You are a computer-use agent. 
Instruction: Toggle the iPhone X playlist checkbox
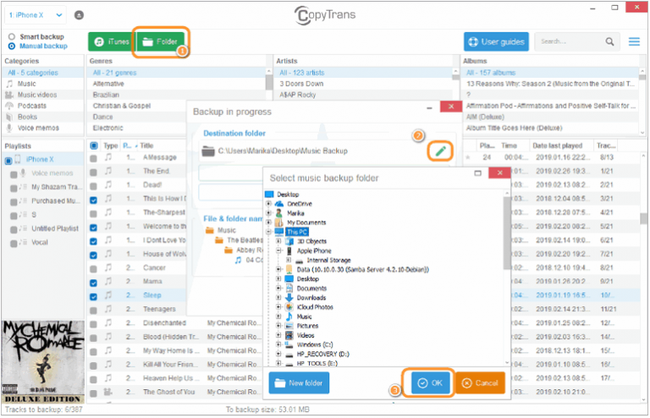(x=8, y=160)
